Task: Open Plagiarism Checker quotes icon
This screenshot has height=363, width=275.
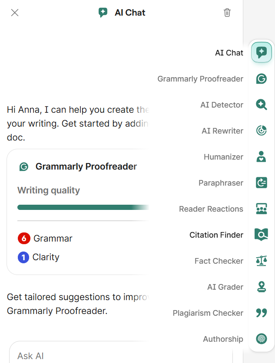Action: tap(261, 313)
